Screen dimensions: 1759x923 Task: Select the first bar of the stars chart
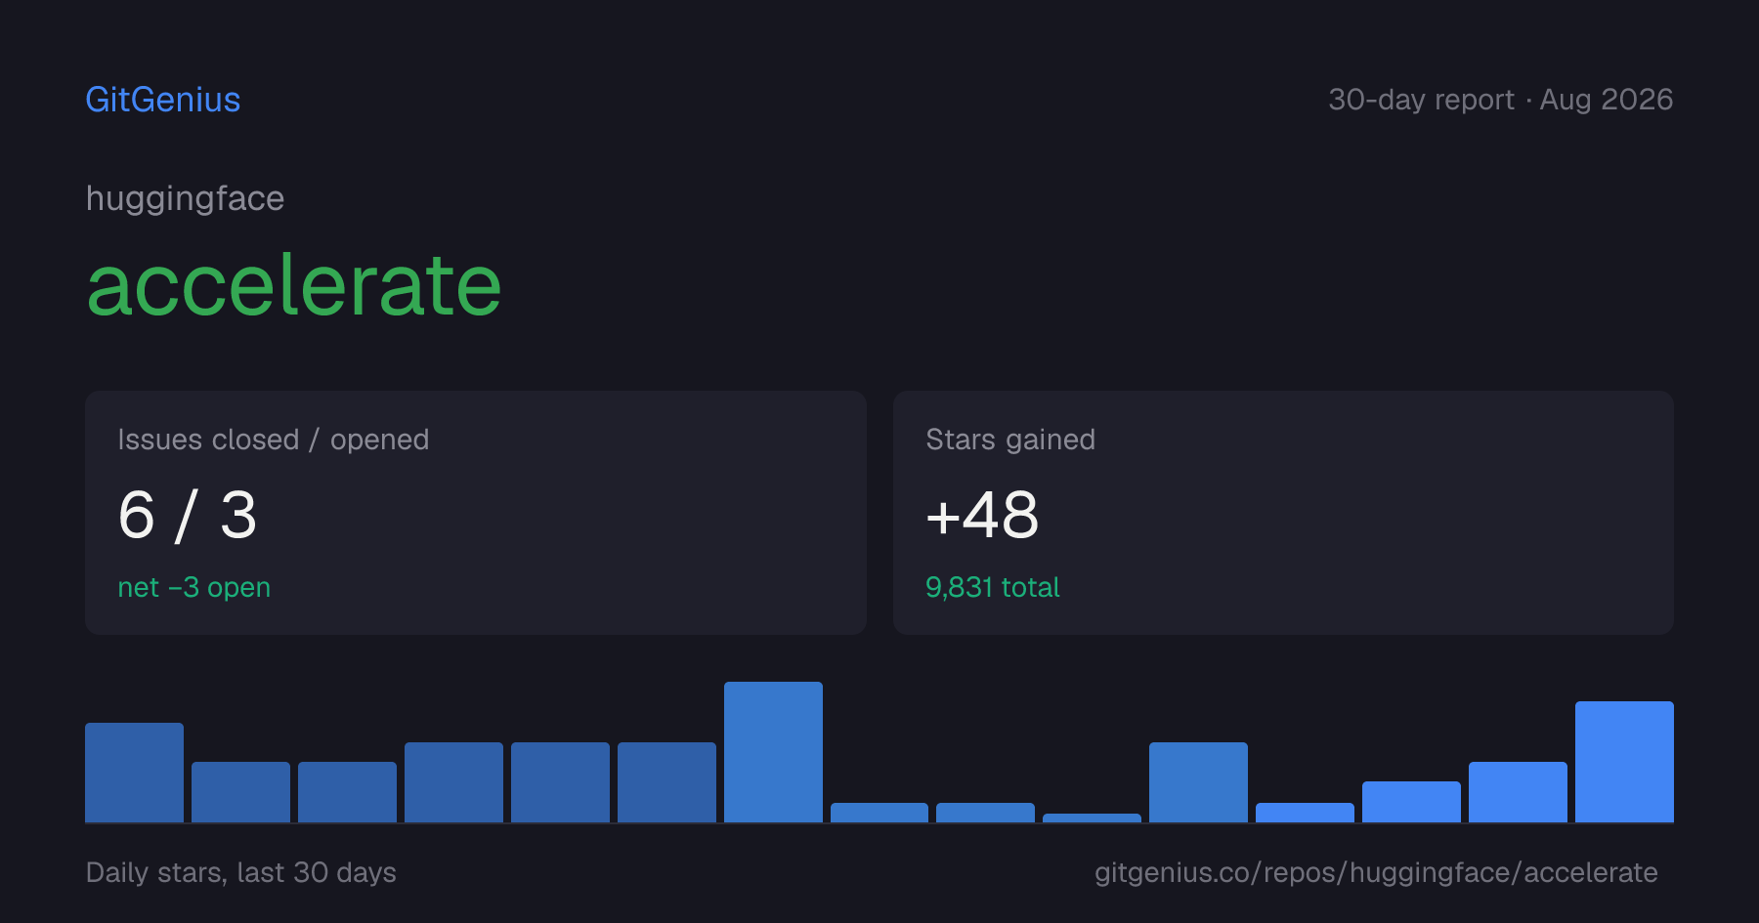134,773
